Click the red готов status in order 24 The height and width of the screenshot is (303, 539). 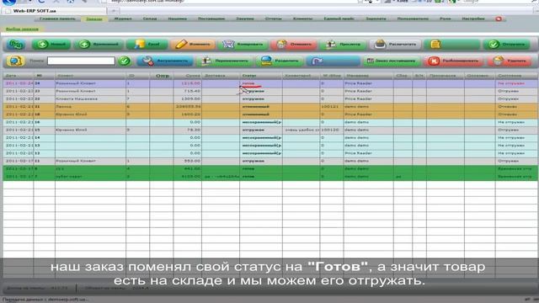click(x=248, y=83)
